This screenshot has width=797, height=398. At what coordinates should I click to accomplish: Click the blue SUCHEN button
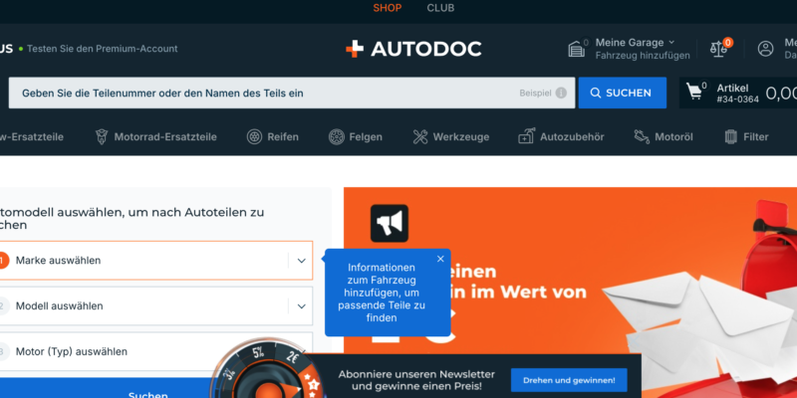click(622, 93)
